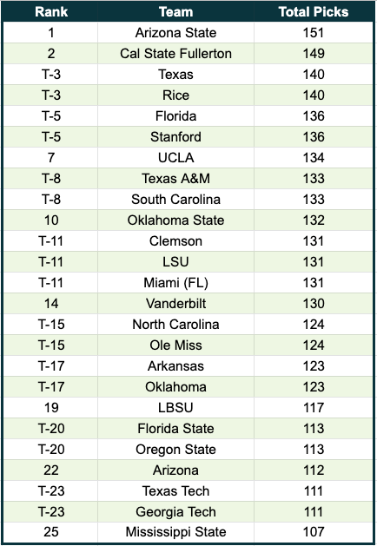This screenshot has height=546, width=377.
Task: Click the Total Picks column header
Action: [314, 12]
